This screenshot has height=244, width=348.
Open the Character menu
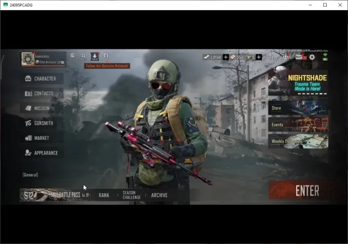(42, 78)
